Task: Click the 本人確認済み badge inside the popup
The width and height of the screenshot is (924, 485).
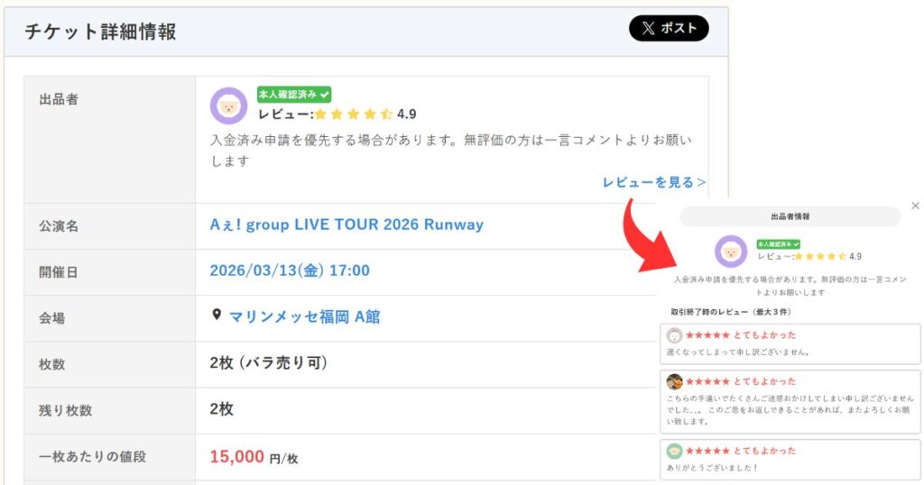Action: click(779, 243)
